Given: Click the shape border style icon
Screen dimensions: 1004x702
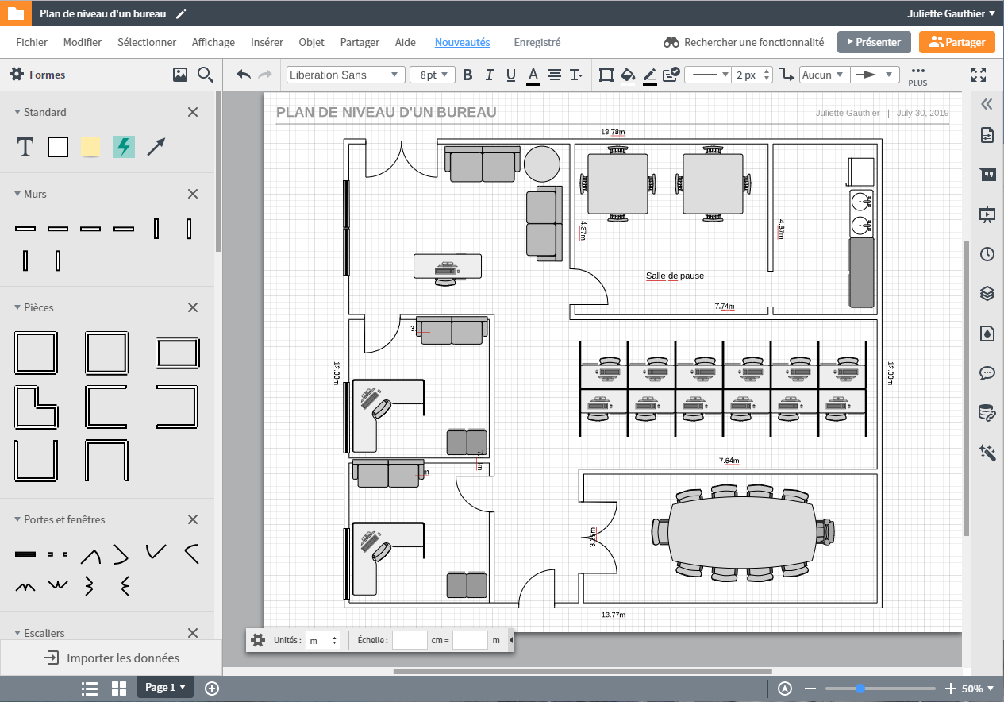Looking at the screenshot, I should coord(606,75).
